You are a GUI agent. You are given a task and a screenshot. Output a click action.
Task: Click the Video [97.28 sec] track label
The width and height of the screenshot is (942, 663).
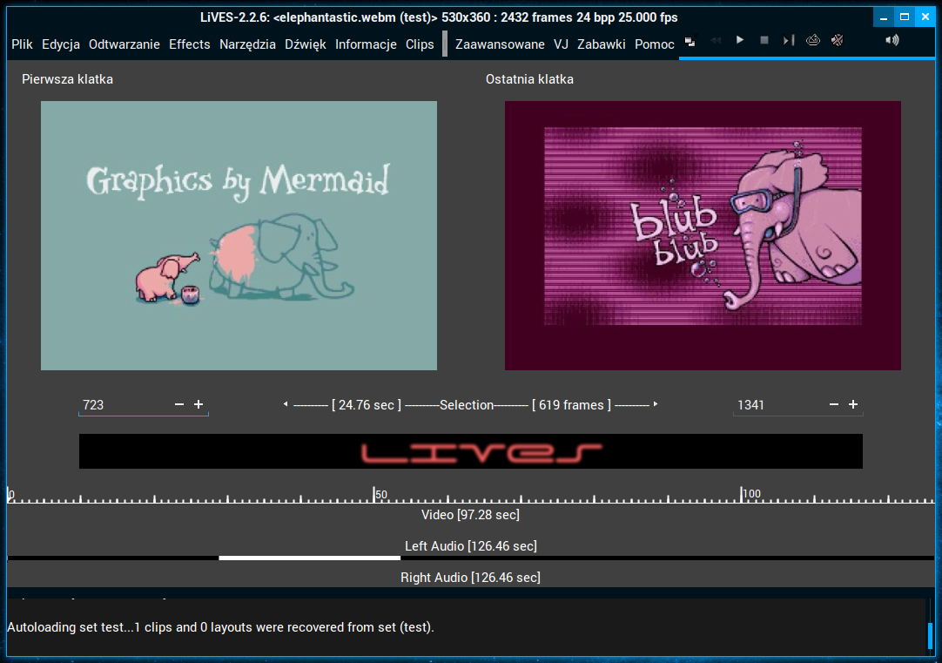click(470, 515)
